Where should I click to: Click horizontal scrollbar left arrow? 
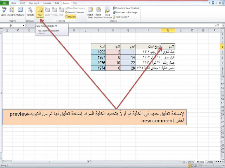(x=5, y=162)
